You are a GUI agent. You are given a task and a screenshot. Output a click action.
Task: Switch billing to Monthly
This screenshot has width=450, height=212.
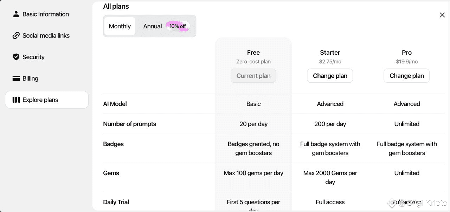pos(120,26)
